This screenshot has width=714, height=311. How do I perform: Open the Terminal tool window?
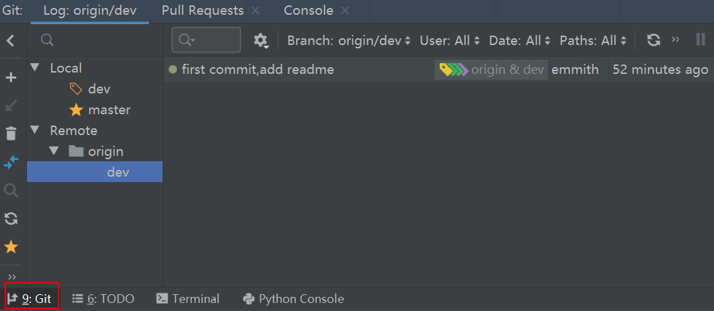188,299
